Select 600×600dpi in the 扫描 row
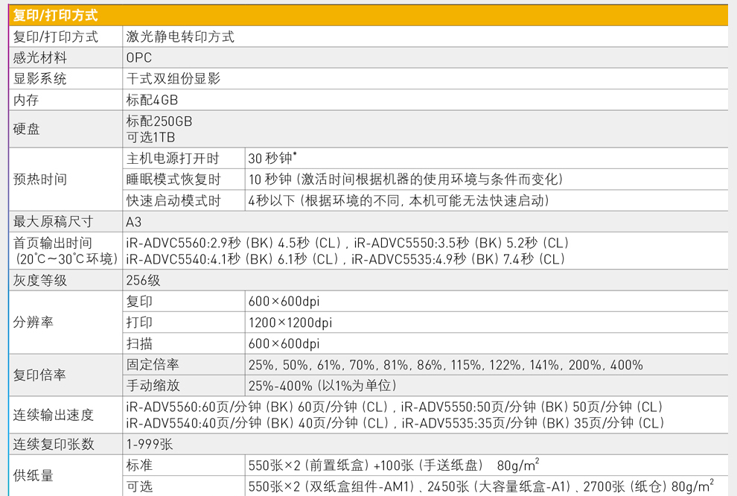The height and width of the screenshot is (496, 737). pyautogui.click(x=284, y=343)
